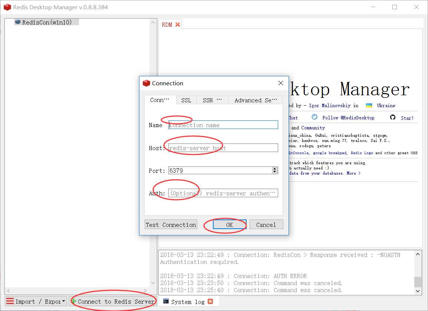Viewport: 428px width, 311px height.
Task: Close the System log tab
Action: coord(210,301)
